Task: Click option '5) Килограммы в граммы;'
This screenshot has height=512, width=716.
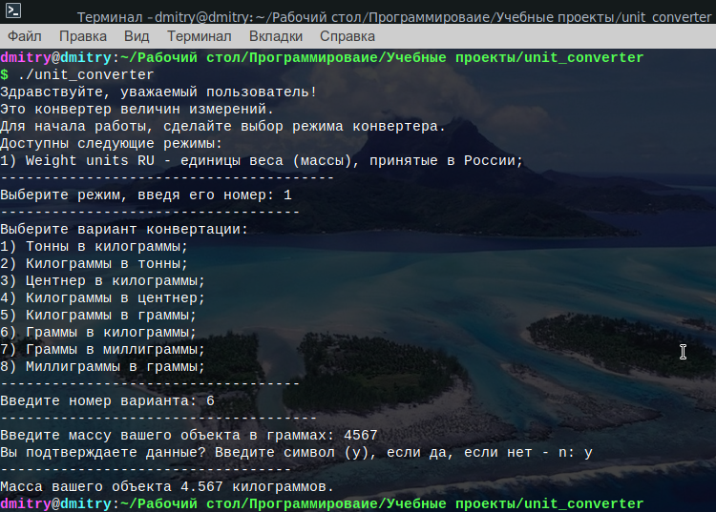Action: pyautogui.click(x=98, y=316)
